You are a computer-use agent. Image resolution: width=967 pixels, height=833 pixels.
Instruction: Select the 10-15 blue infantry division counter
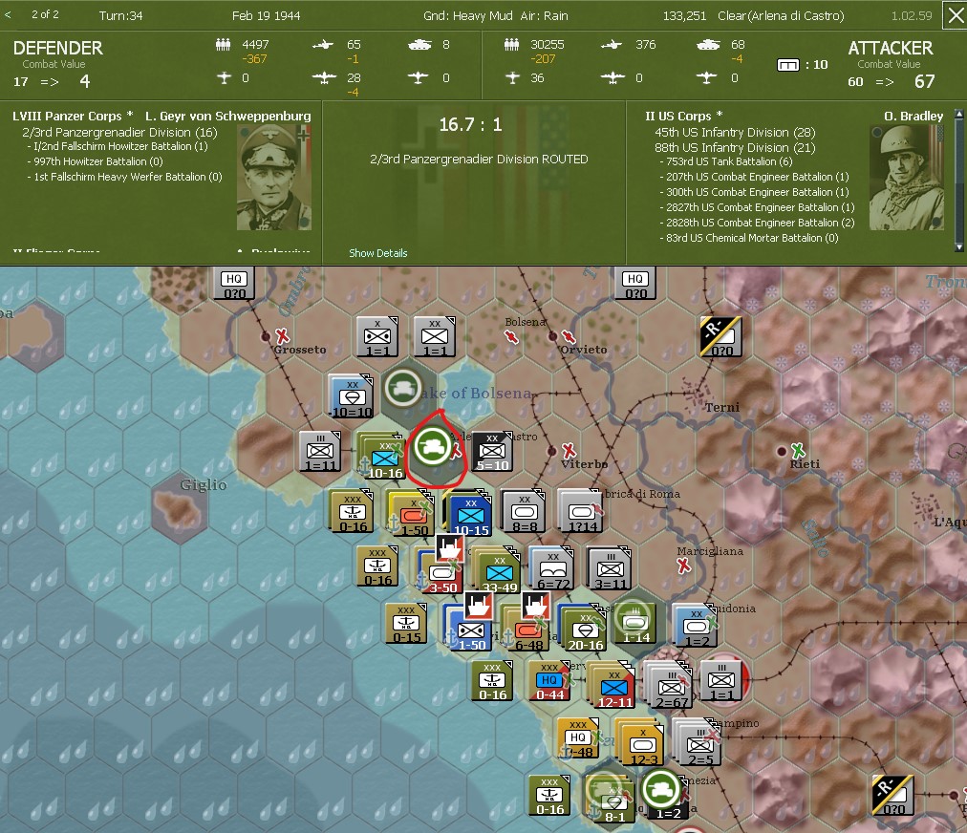(470, 514)
